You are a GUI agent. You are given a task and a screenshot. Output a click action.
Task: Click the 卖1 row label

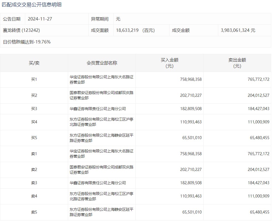(34, 154)
